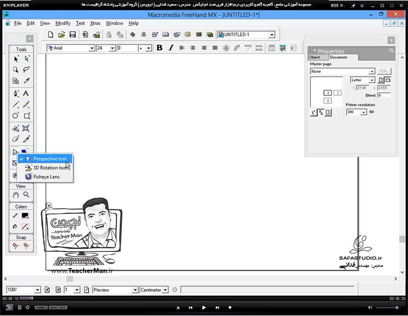
Task: Select the Line tool
Action: click(16, 105)
